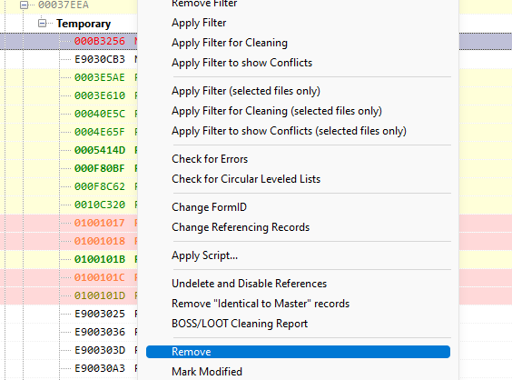Open Apply Script... dialog
The height and width of the screenshot is (380, 512).
click(x=205, y=255)
